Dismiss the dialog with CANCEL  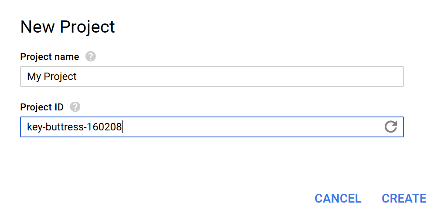[x=338, y=199]
